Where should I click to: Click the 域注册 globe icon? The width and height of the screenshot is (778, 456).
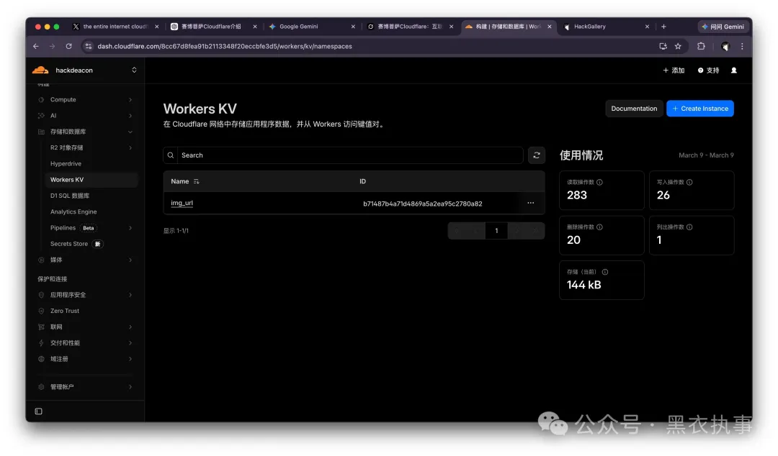[x=41, y=359]
